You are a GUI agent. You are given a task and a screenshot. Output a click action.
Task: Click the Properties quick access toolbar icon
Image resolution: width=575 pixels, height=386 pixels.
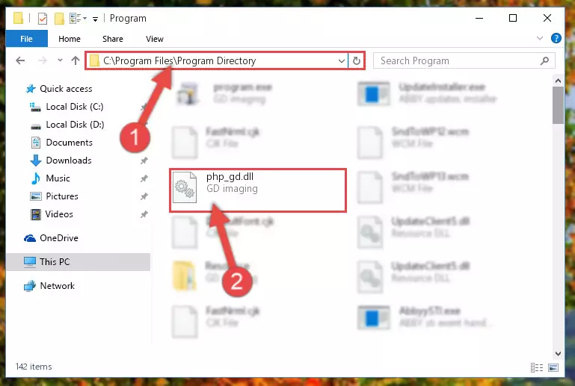coord(43,18)
